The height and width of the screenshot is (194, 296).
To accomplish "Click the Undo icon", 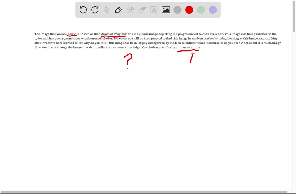I will point(83,10).
